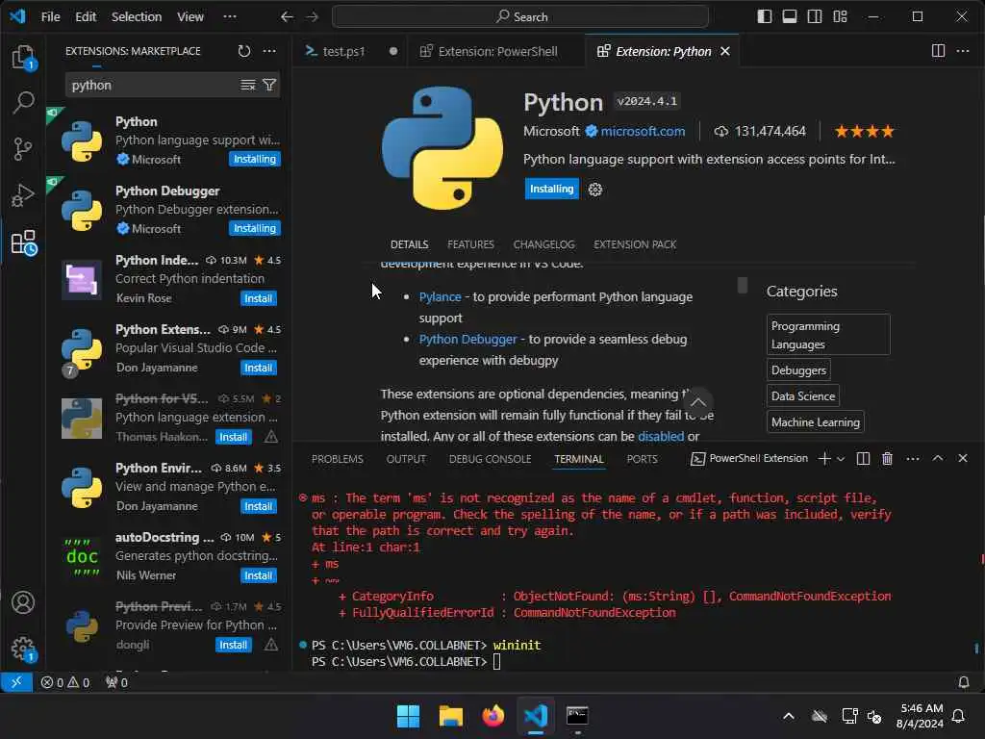The image size is (985, 739).
Task: Install Python Extension Pack by Don Jayamanne
Action: click(x=258, y=368)
